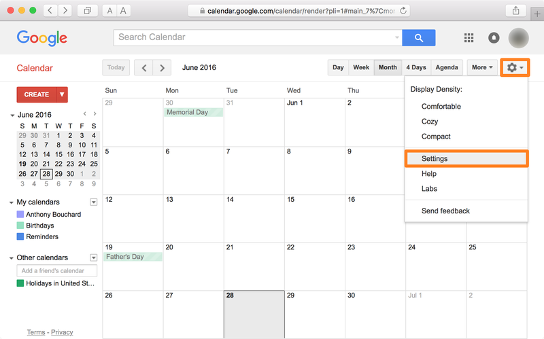This screenshot has width=544, height=339.
Task: Click the red CREATE button
Action: [x=37, y=94]
